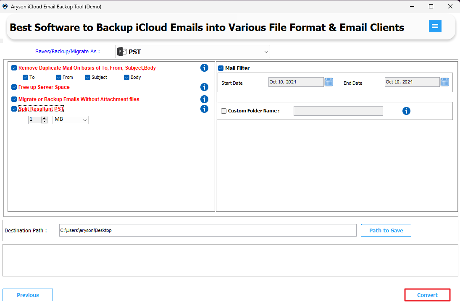Click info icon for Custom Folder Name
The height and width of the screenshot is (302, 460).
406,111
